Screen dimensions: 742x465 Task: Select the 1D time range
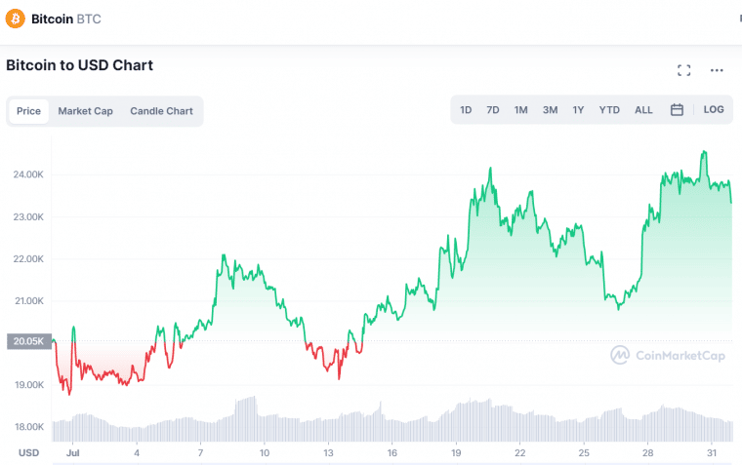466,110
